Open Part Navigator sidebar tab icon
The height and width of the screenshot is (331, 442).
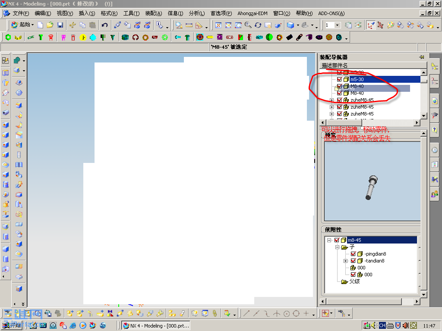435,81
